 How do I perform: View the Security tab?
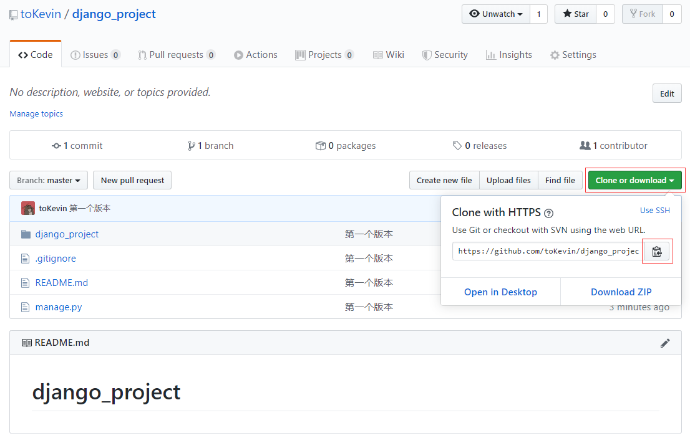(x=445, y=55)
